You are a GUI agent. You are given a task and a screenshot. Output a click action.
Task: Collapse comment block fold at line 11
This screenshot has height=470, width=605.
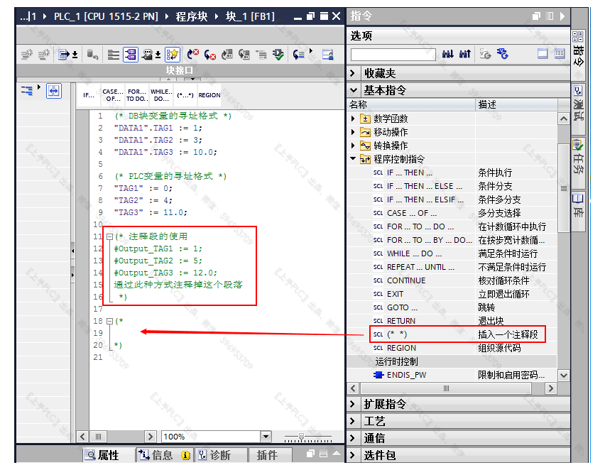[109, 236]
